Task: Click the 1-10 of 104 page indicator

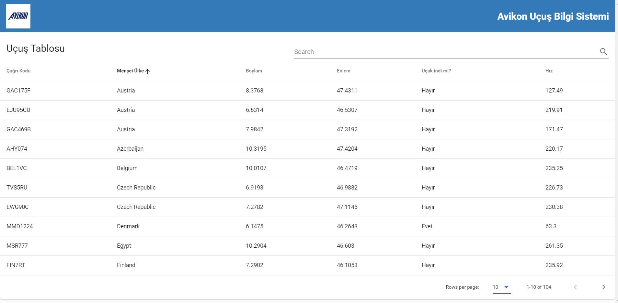Action: 539,287
